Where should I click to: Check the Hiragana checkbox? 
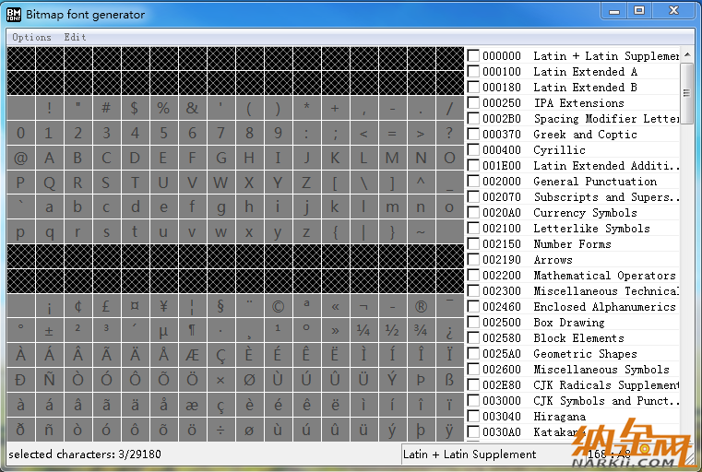click(473, 416)
